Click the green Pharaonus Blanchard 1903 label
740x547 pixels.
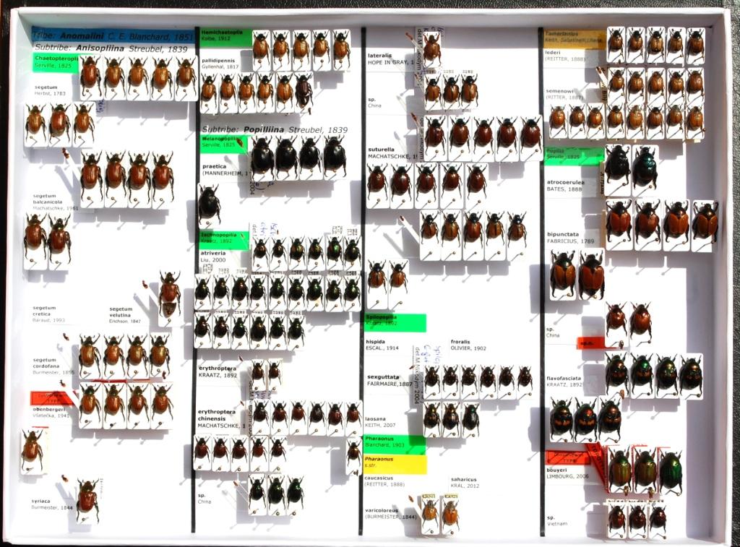(x=395, y=444)
